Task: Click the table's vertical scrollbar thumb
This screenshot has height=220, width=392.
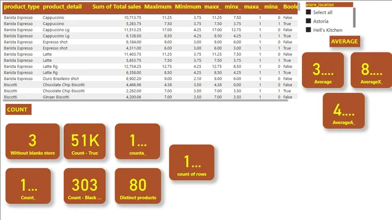Action: 299,7
